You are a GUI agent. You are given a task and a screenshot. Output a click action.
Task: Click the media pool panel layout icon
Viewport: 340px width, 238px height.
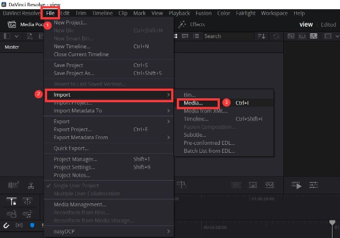(x=7, y=36)
